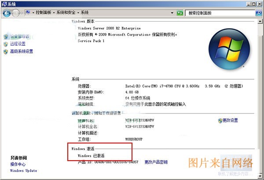The image size is (264, 180).
Task: Click the shield icon next to 高级系统设置
Action: 6,51
